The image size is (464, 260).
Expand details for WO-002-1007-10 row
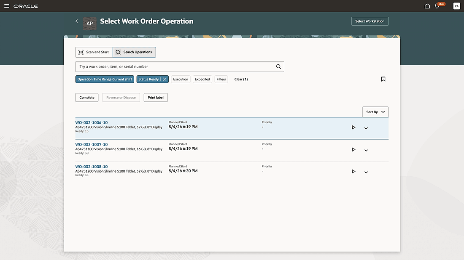click(x=366, y=150)
